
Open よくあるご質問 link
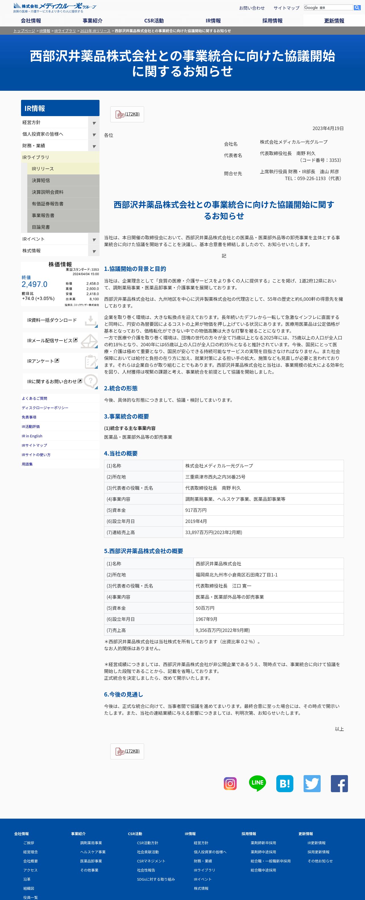pyautogui.click(x=34, y=398)
